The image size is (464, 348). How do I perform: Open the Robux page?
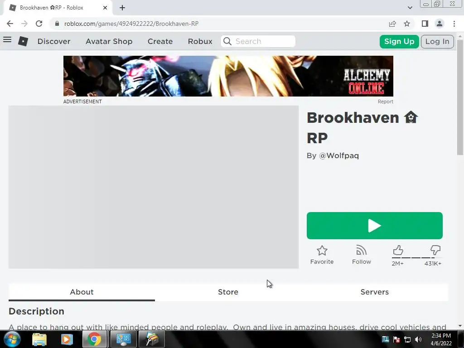pos(200,41)
